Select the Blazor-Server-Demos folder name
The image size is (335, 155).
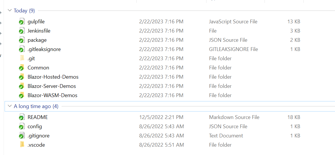pos(52,86)
